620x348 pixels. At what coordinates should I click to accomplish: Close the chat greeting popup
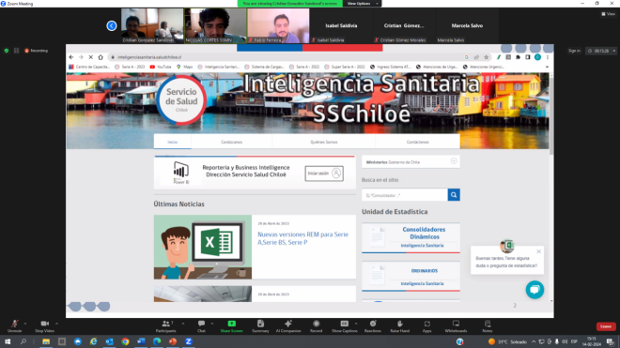coord(538,251)
